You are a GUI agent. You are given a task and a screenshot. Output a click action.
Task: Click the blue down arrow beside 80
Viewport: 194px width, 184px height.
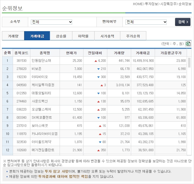100,142
